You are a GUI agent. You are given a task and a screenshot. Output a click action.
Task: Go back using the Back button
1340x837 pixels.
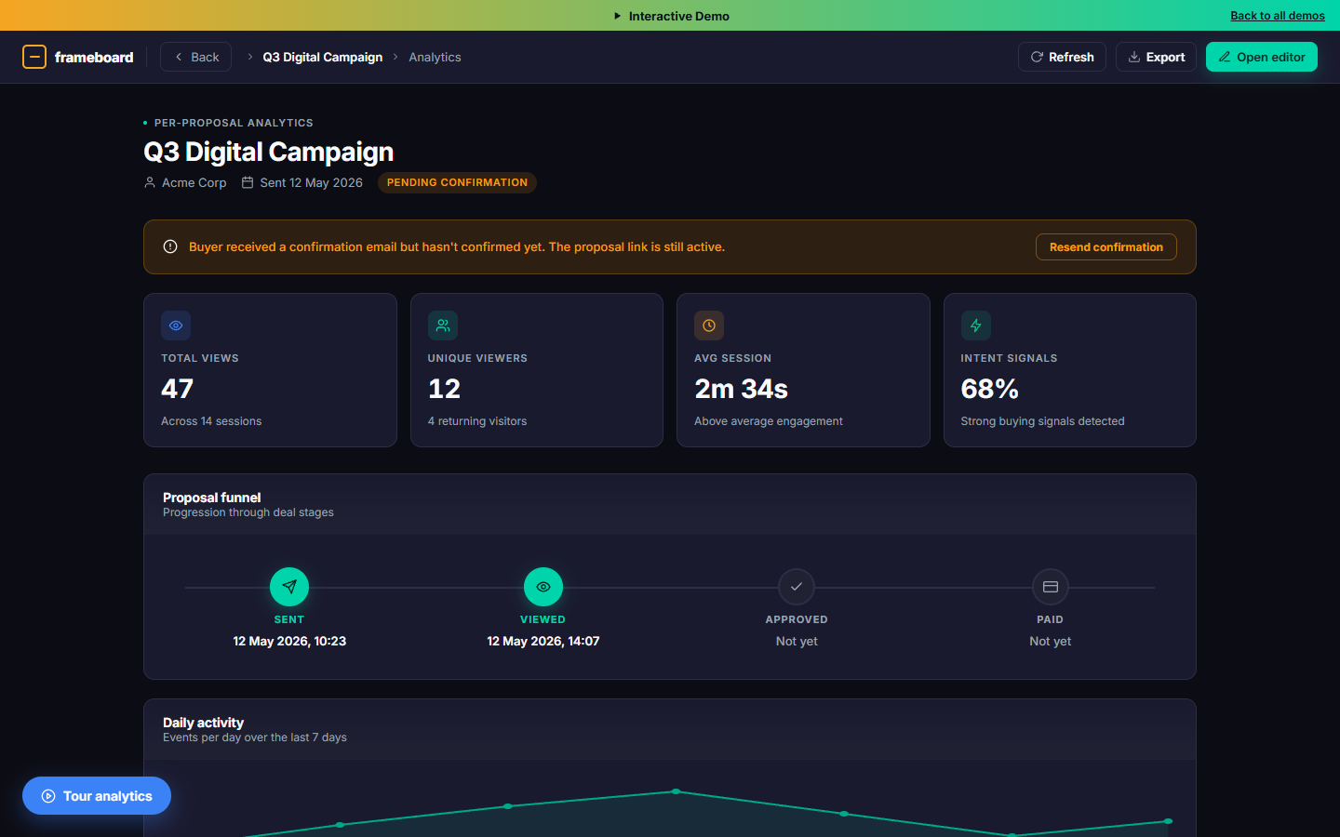pos(195,57)
